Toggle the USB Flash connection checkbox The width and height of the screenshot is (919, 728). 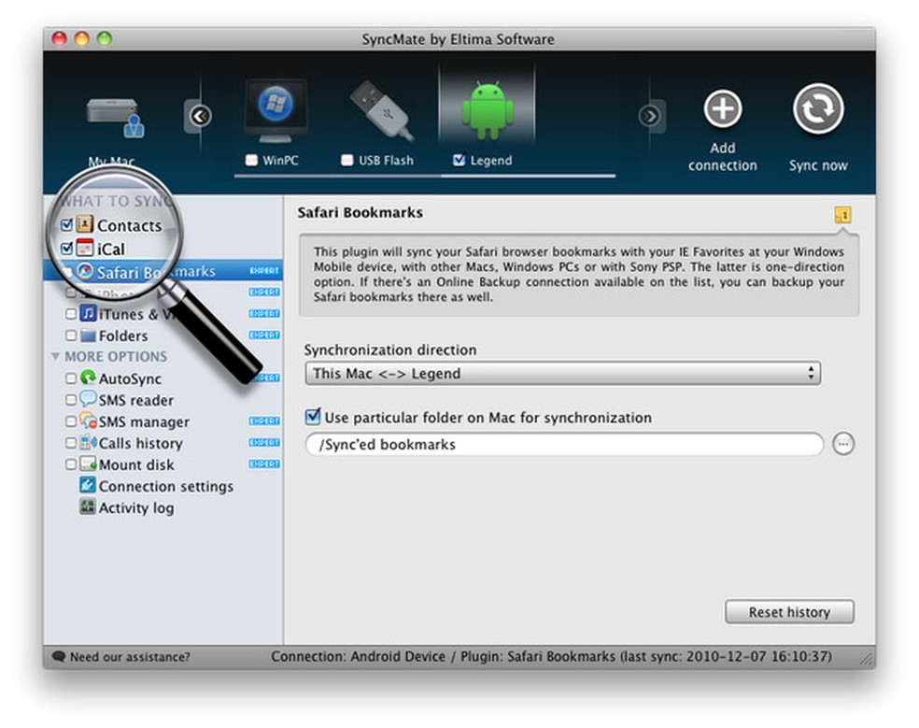347,160
